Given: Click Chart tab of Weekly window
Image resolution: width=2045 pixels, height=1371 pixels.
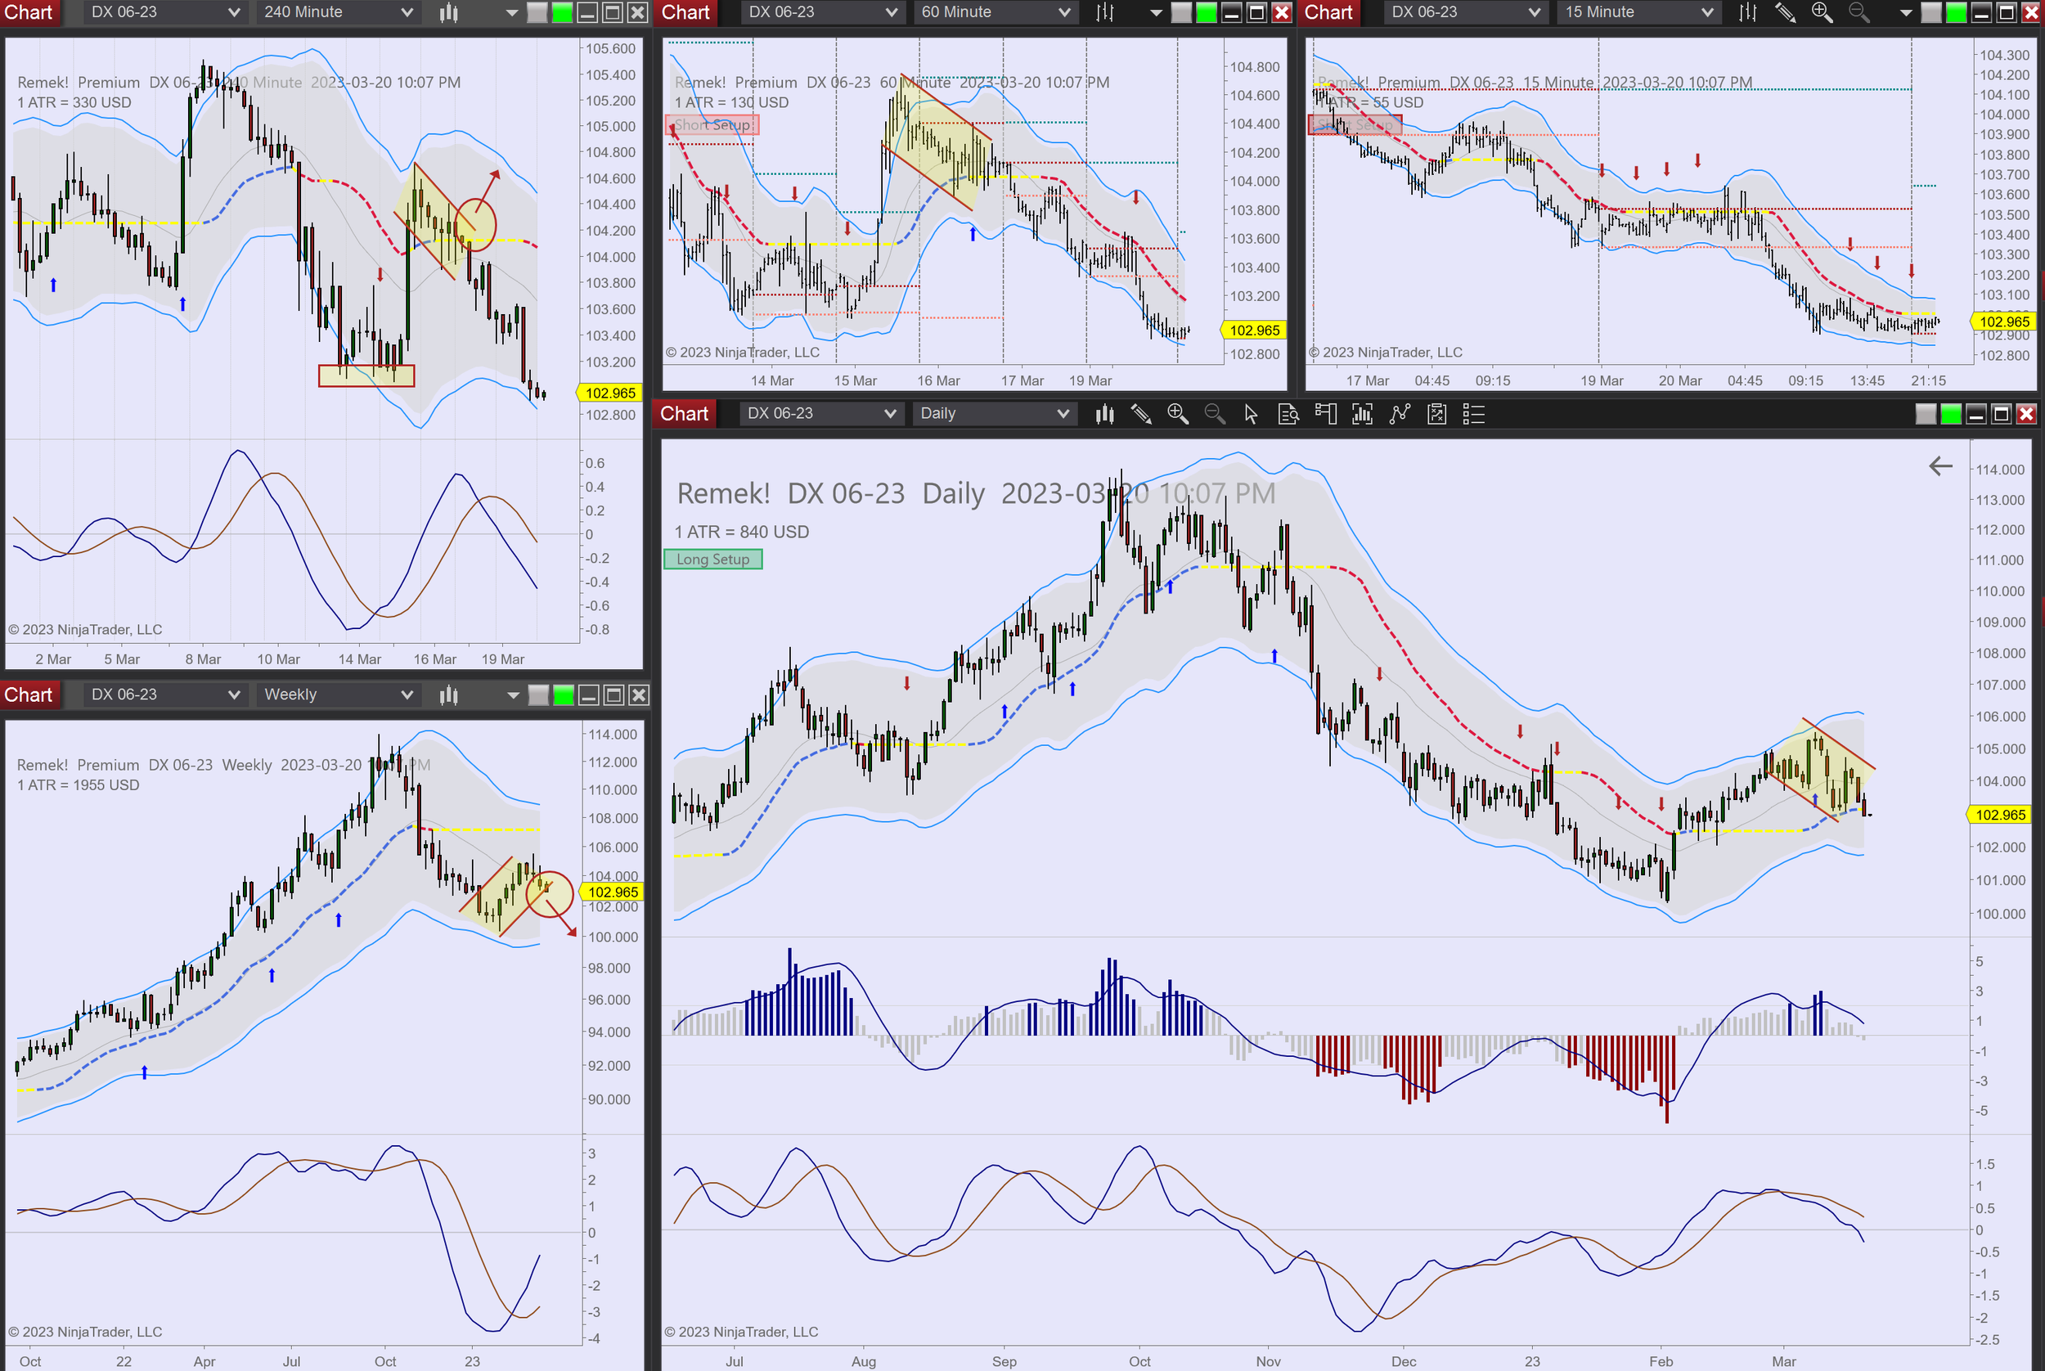Looking at the screenshot, I should (29, 694).
